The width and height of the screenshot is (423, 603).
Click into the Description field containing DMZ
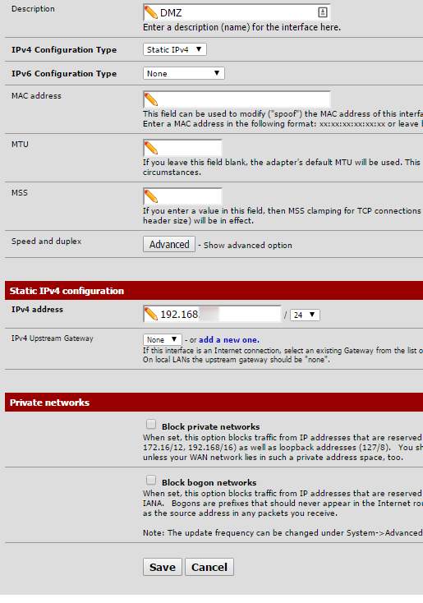[x=237, y=12]
